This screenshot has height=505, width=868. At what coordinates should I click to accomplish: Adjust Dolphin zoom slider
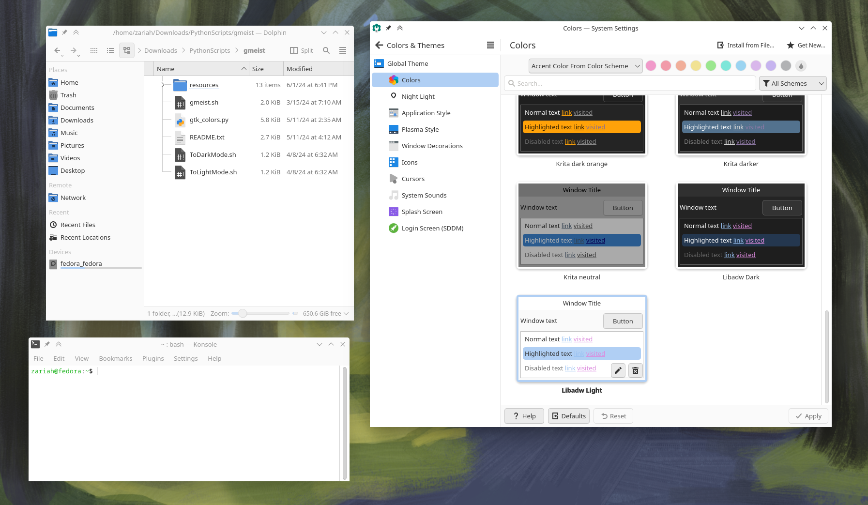(x=260, y=313)
